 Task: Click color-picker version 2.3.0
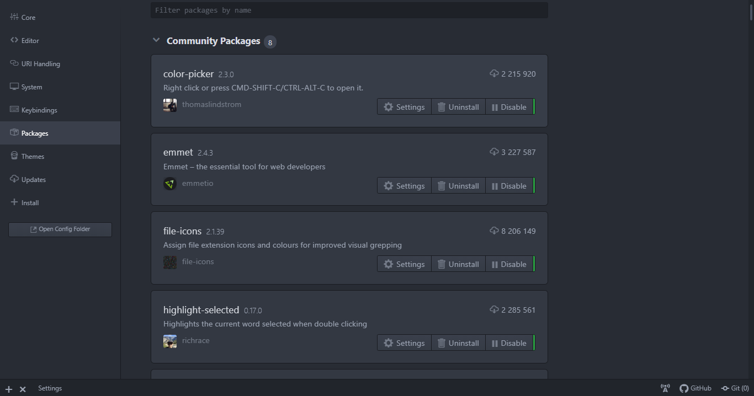coord(226,74)
